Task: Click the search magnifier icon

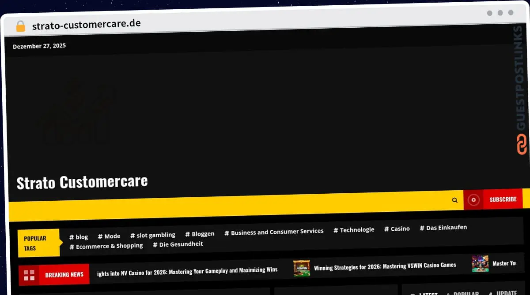Action: click(454, 199)
